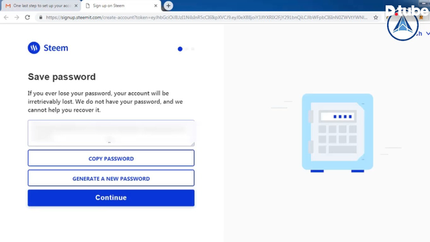Click the blue Continue button

tap(111, 198)
